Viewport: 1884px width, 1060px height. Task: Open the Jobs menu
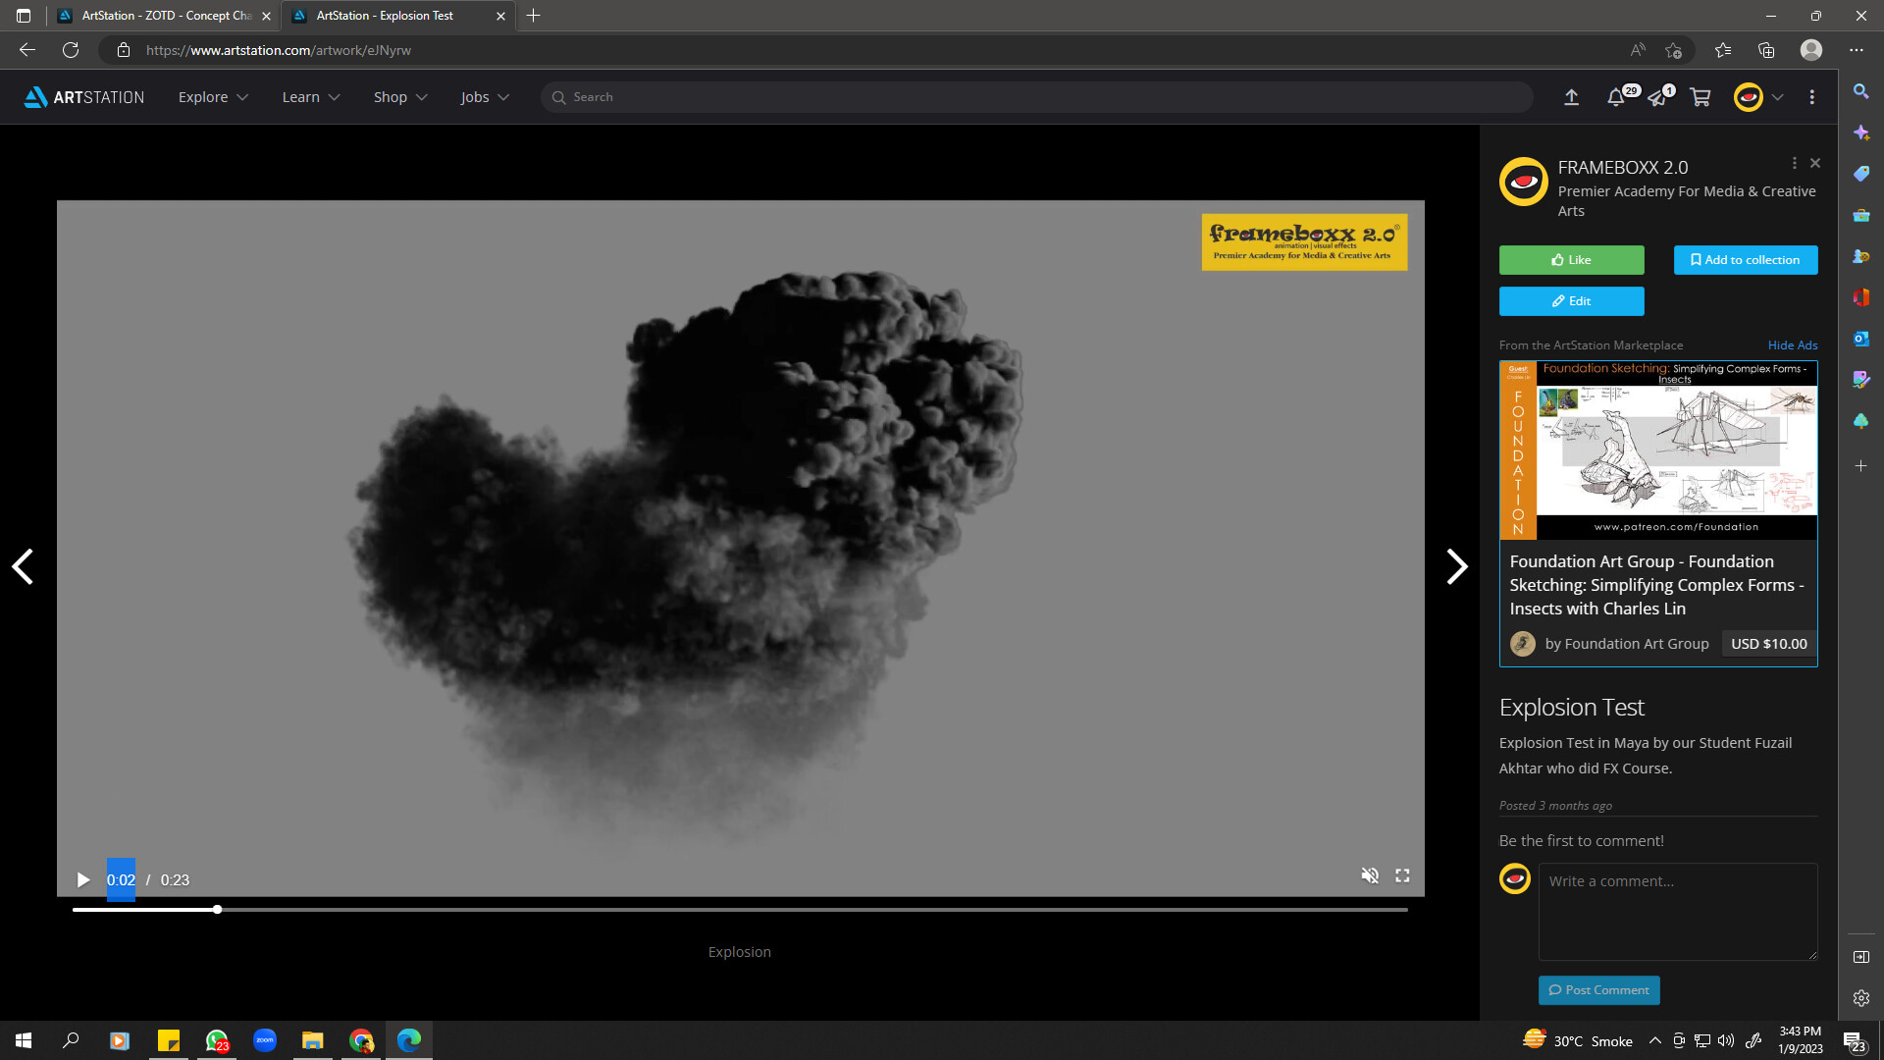pos(483,97)
